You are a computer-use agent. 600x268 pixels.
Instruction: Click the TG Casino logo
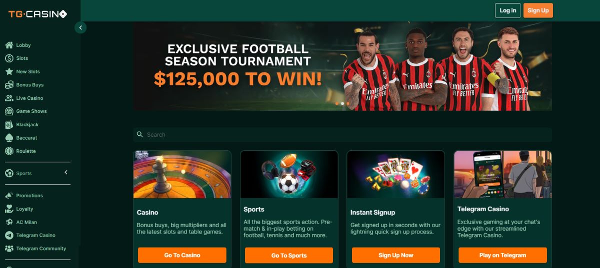pyautogui.click(x=37, y=14)
